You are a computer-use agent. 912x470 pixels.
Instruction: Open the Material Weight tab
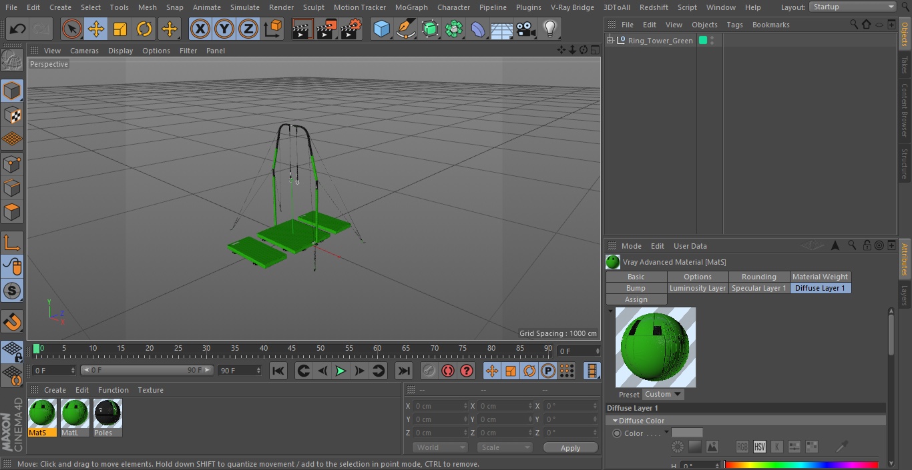pos(820,277)
